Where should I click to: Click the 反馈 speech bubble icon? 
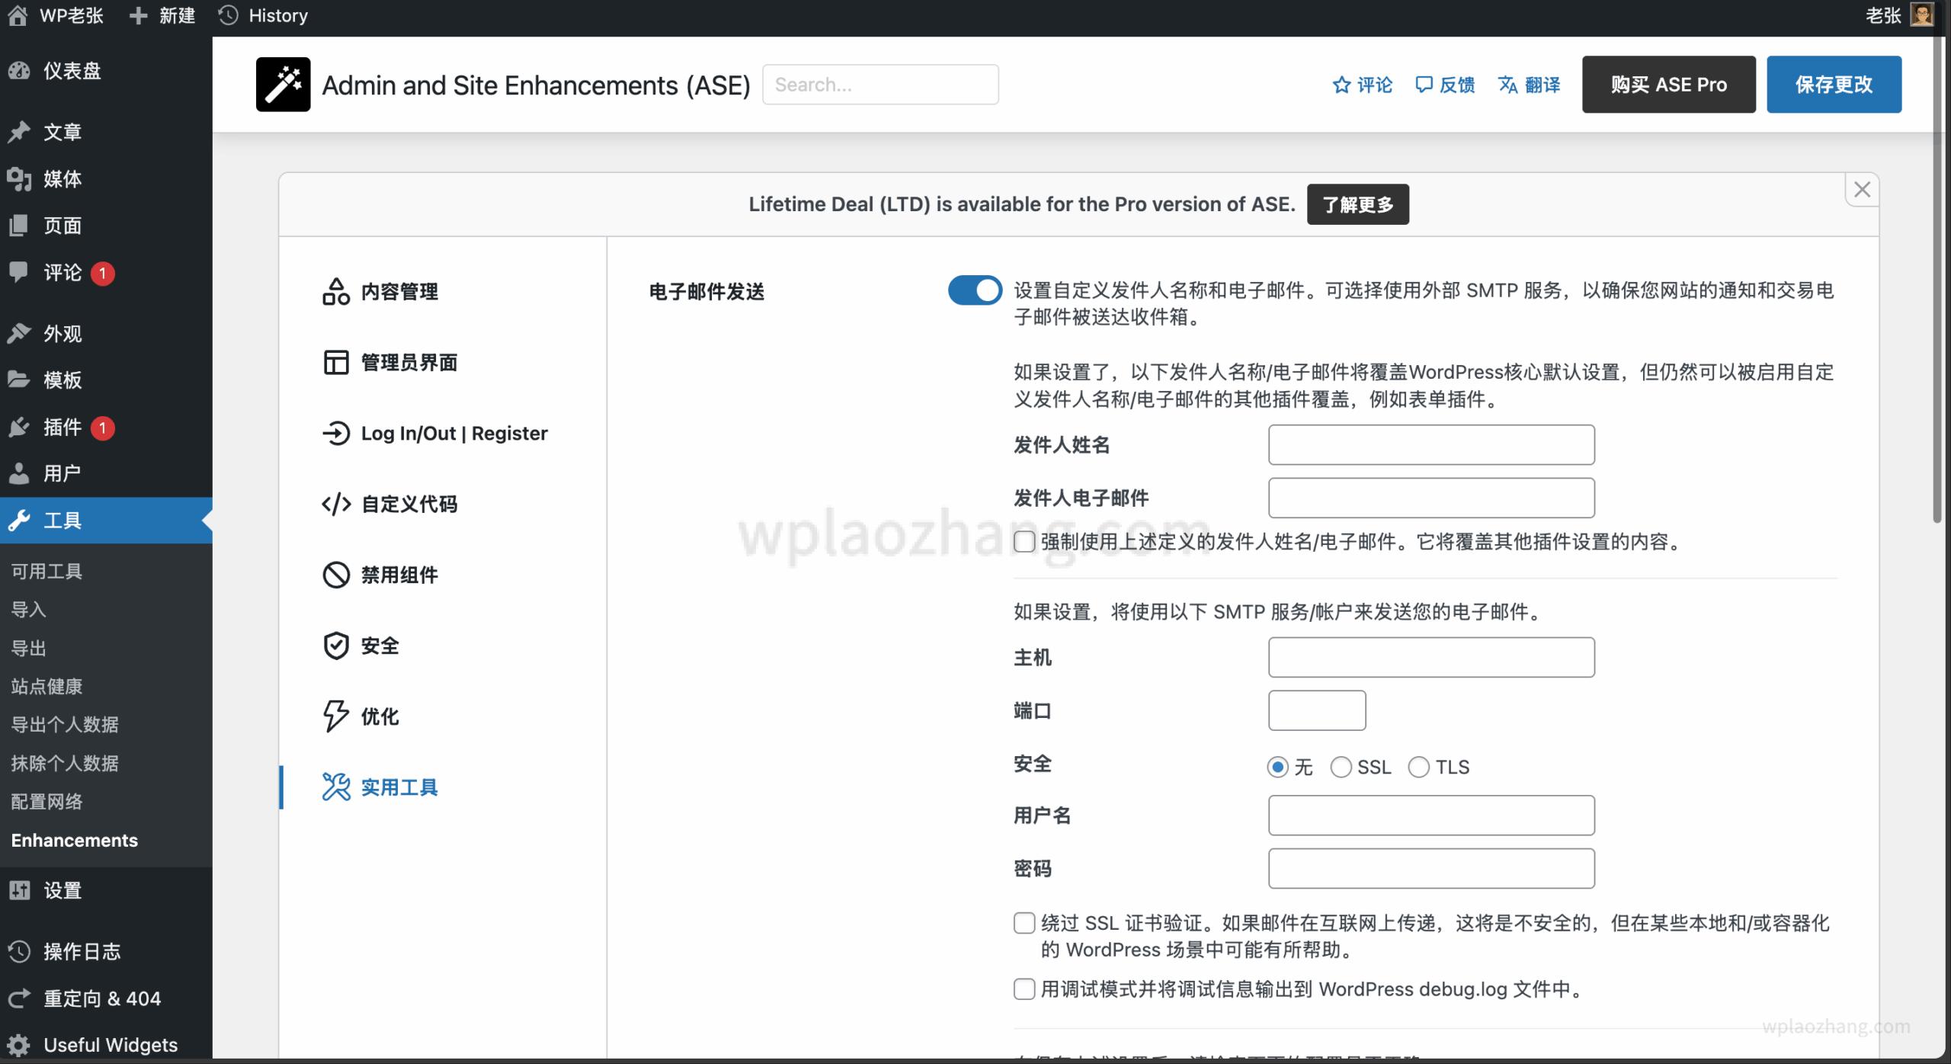1424,85
